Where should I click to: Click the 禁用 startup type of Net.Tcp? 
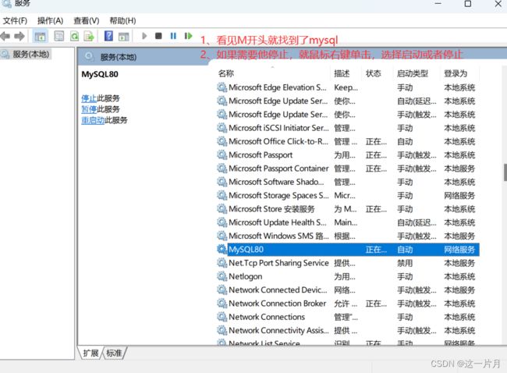click(405, 263)
